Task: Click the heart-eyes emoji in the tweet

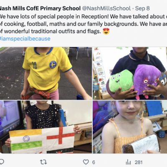Action: 106,31
